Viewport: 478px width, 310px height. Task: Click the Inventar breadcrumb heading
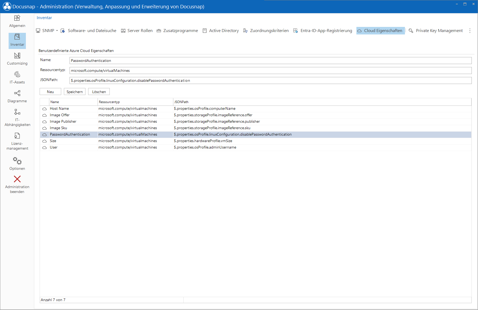point(44,18)
